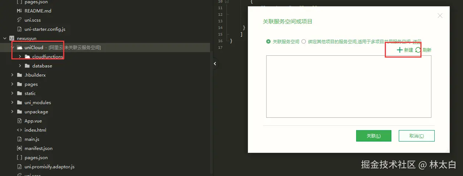The width and height of the screenshot is (463, 176).
Task: Click the database folder icon
Action: click(27, 66)
